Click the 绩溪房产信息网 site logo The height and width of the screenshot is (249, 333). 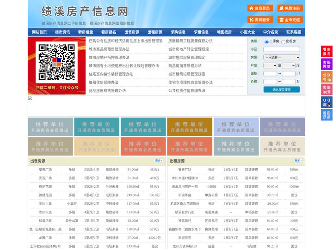click(x=85, y=11)
